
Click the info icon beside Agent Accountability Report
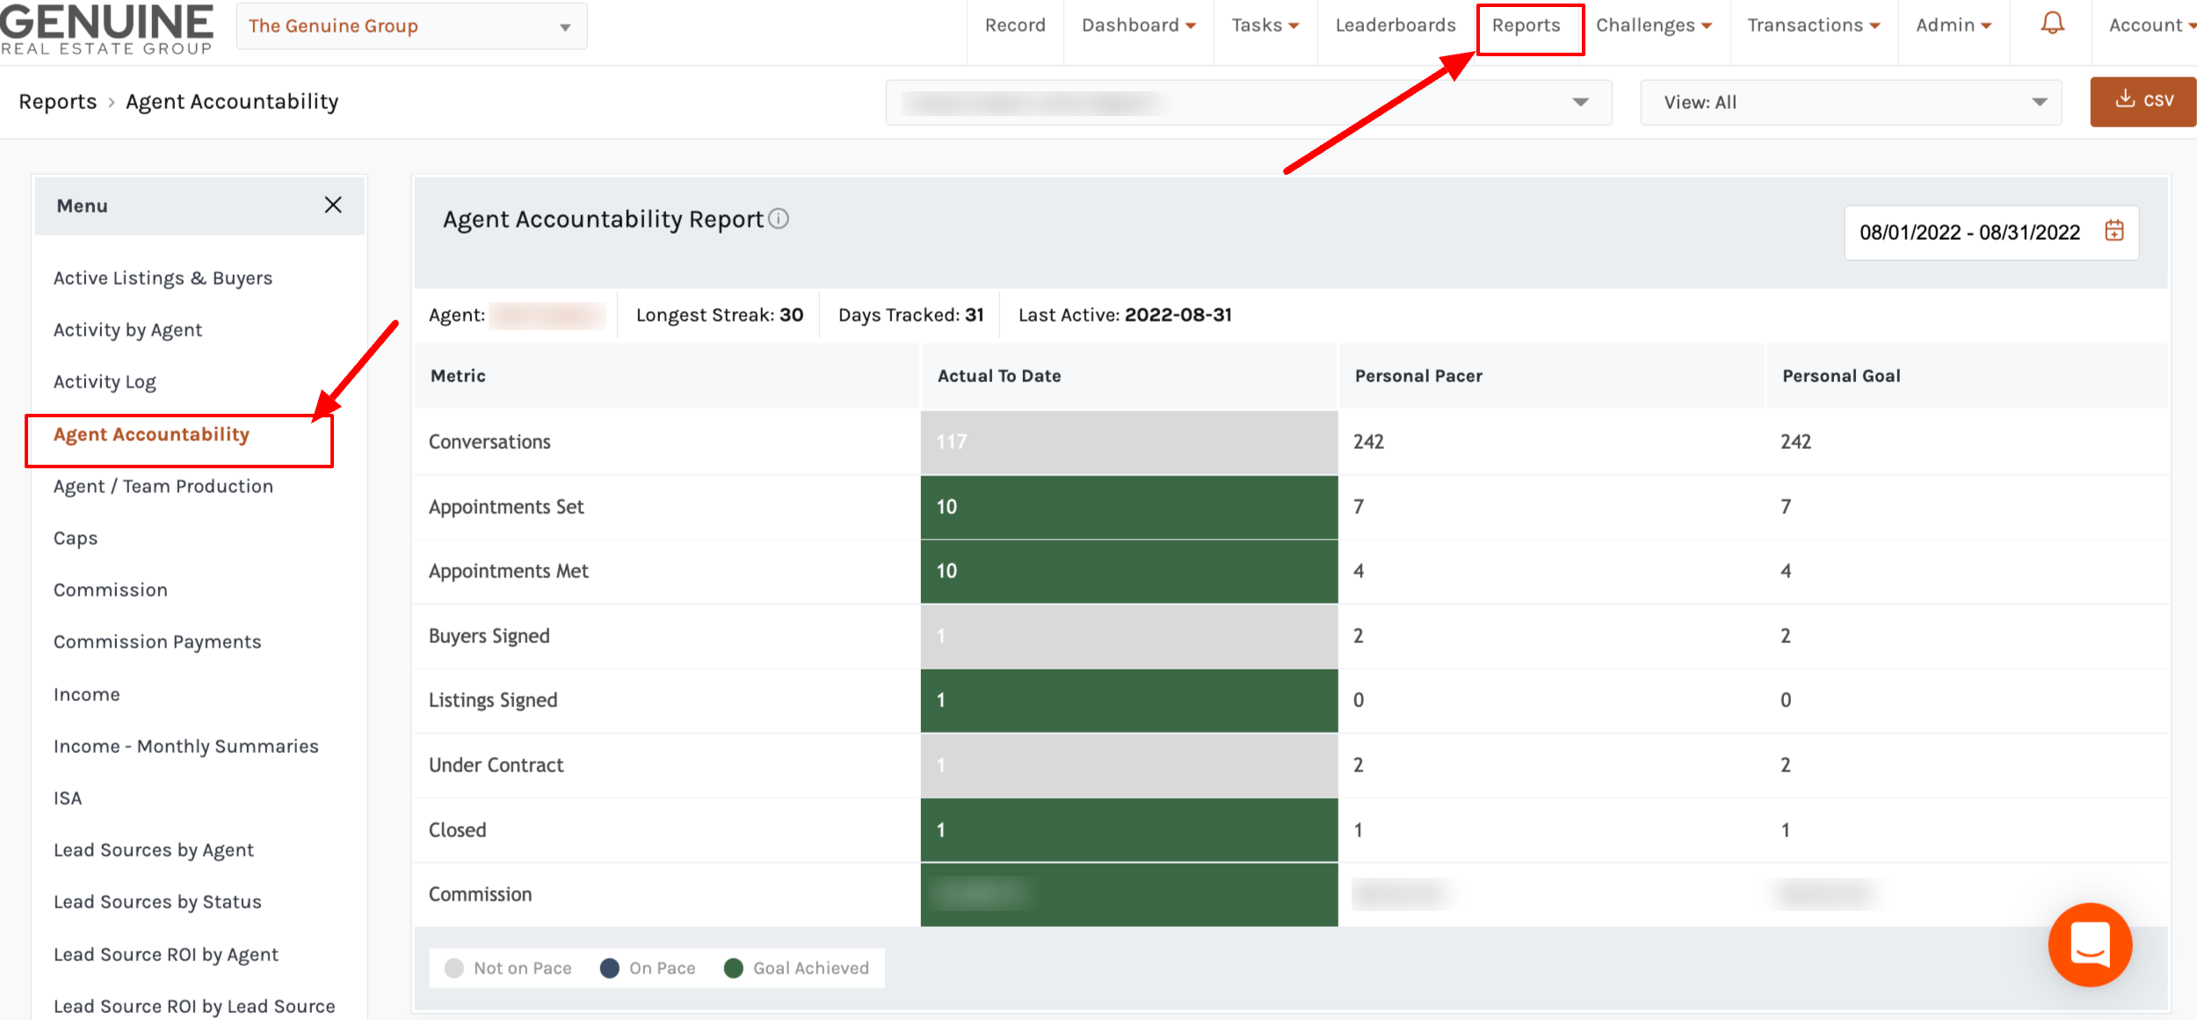(779, 219)
